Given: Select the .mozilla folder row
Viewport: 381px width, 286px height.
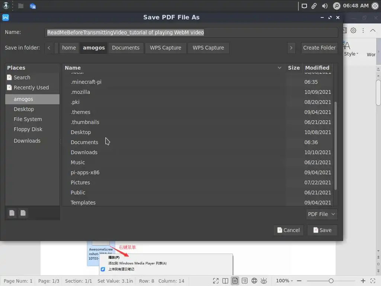Looking at the screenshot, I should tap(198, 92).
